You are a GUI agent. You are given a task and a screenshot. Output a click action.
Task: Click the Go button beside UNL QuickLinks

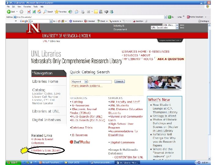(x=182, y=28)
